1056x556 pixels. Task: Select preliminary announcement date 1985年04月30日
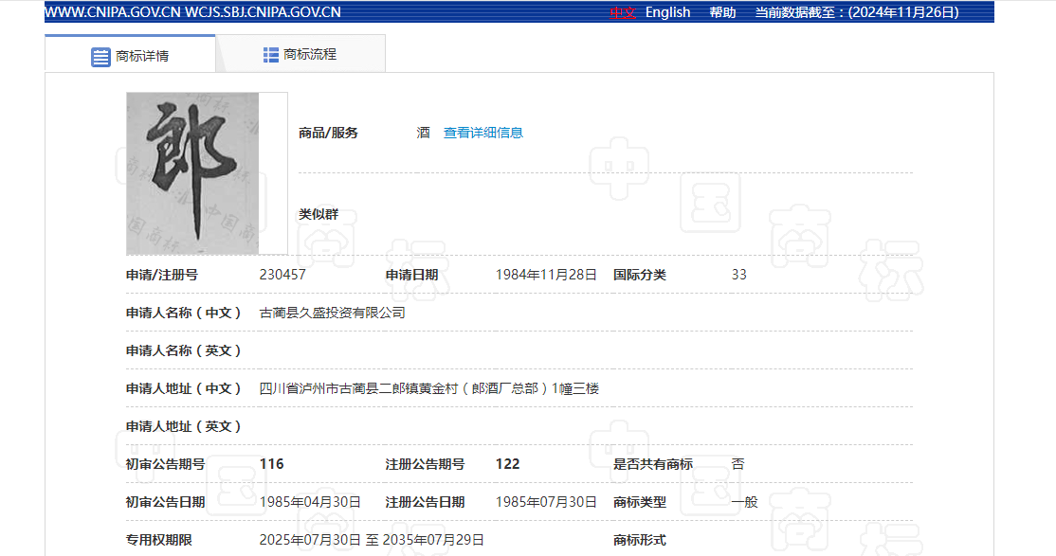click(310, 502)
